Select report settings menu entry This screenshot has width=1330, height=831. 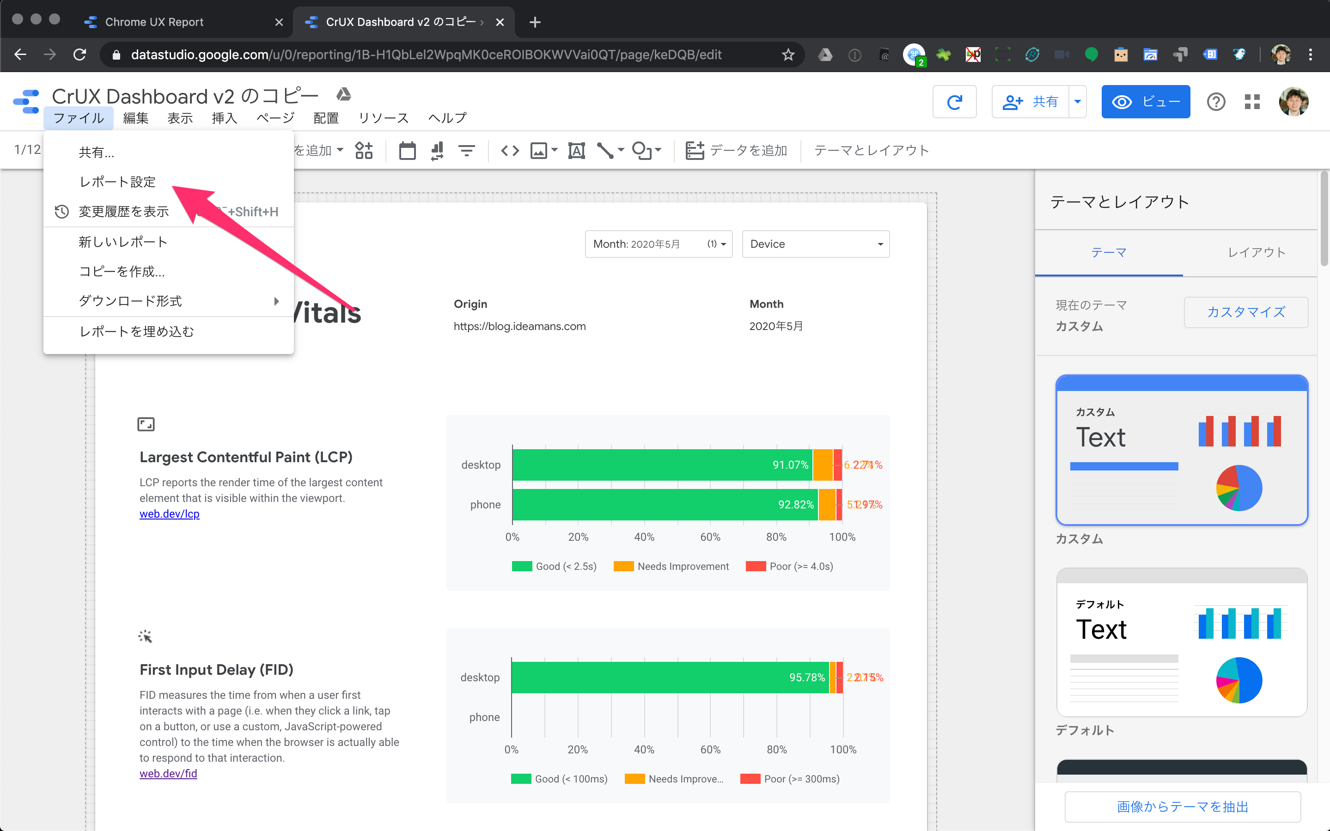(169, 182)
